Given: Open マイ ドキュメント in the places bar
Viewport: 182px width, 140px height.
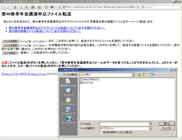Looking at the screenshot, I should coord(68,101).
